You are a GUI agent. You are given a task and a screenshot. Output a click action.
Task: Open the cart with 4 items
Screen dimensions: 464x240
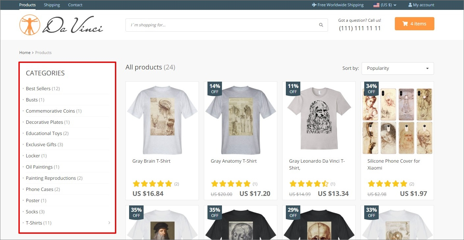tap(414, 24)
